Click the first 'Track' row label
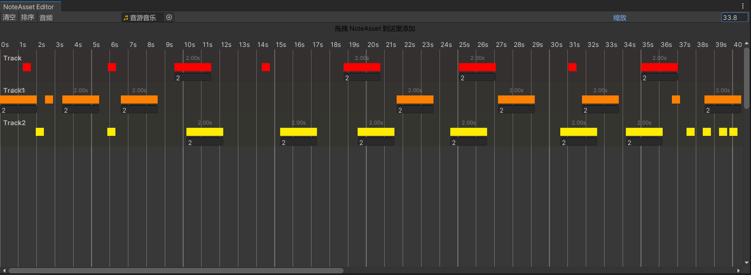Screen dimensions: 751x275 (12, 58)
